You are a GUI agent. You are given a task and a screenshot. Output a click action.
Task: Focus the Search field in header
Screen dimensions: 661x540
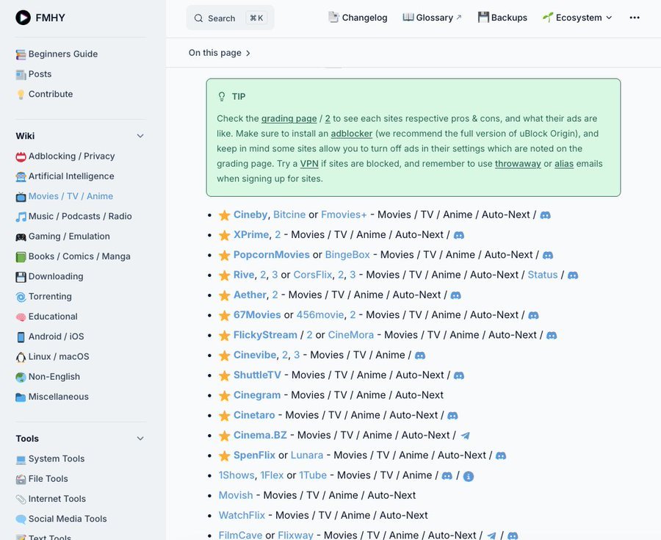230,18
